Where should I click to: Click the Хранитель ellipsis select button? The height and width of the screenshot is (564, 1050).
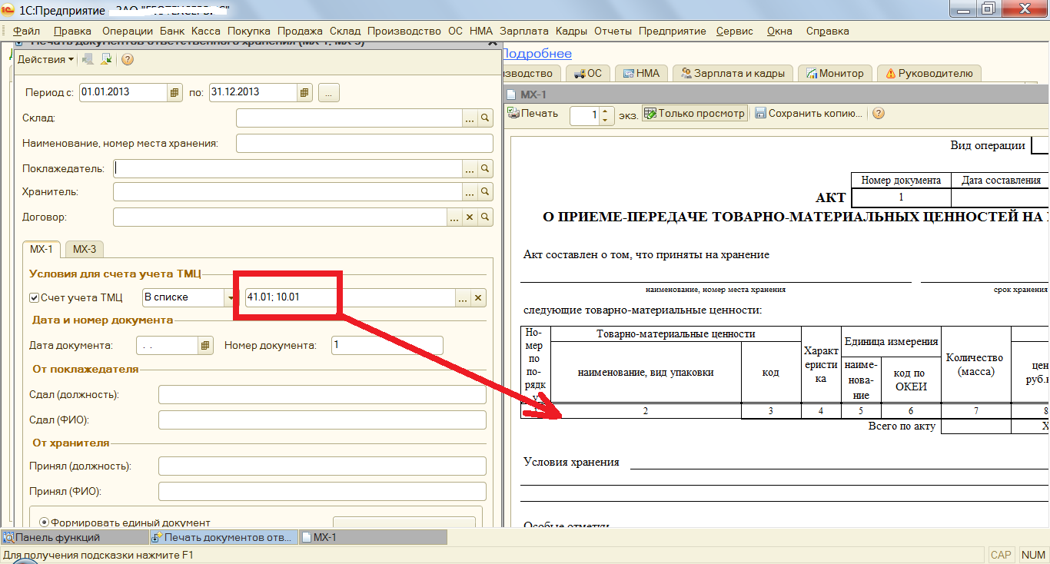click(469, 192)
